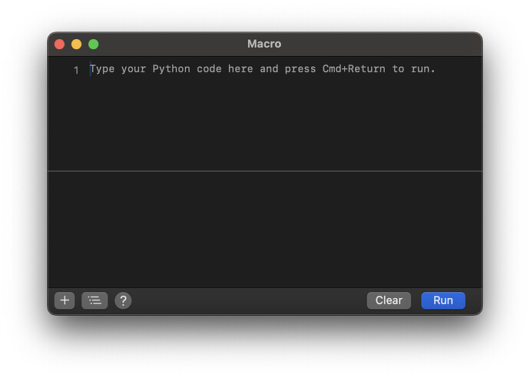Close the Macro window with red button
Image resolution: width=530 pixels, height=378 pixels.
point(60,45)
